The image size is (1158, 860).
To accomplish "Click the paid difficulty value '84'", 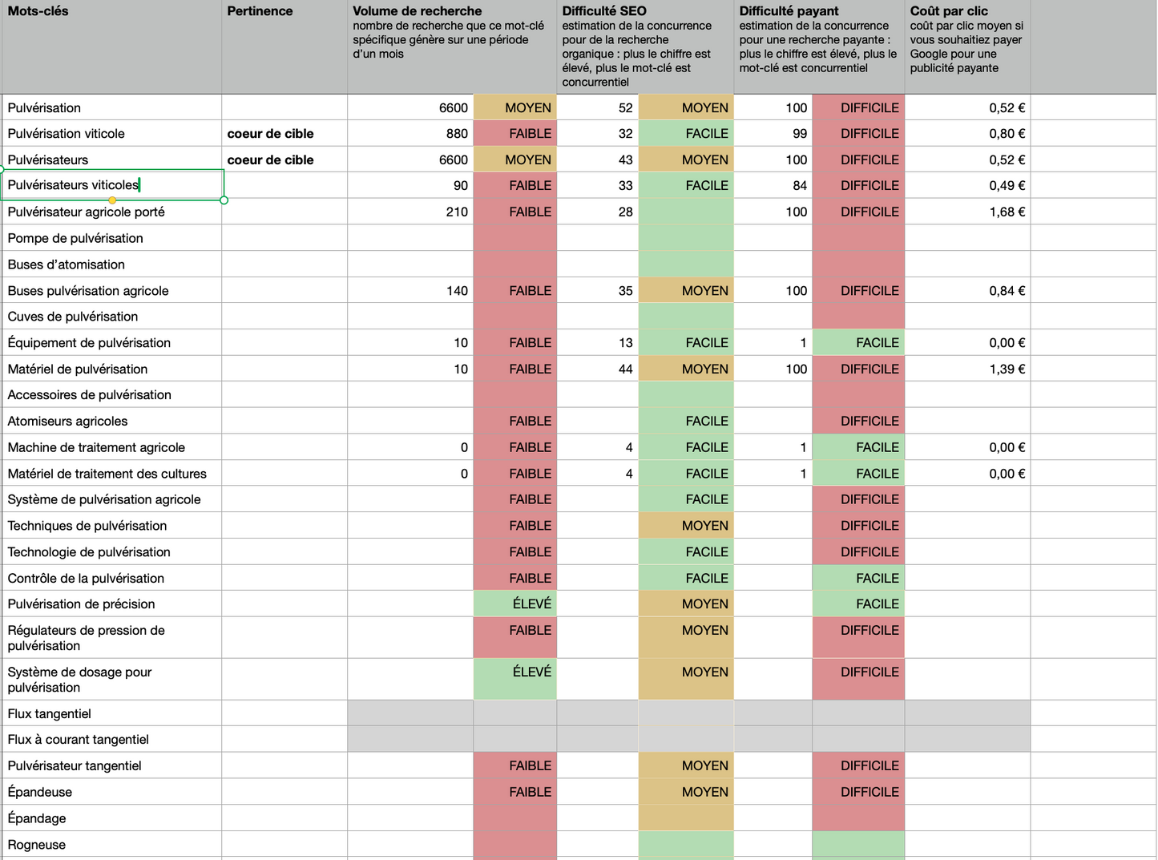I will [x=773, y=185].
